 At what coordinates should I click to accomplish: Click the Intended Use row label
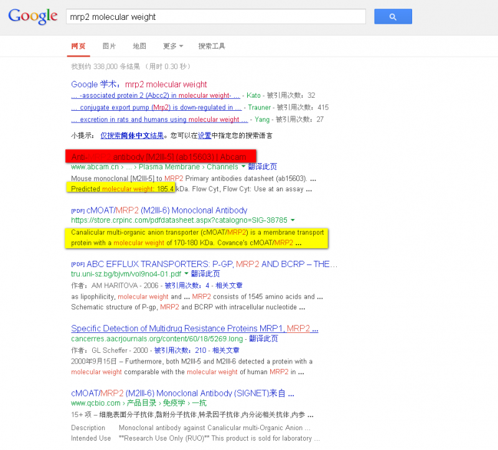click(x=91, y=438)
